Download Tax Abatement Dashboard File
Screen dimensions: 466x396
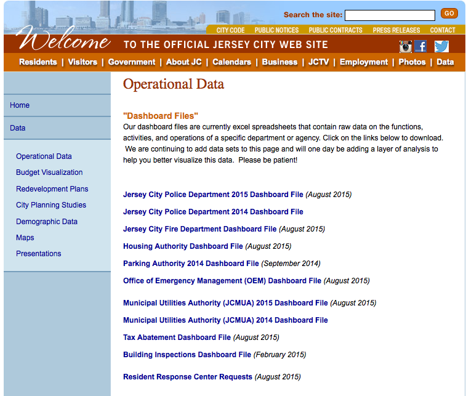177,337
